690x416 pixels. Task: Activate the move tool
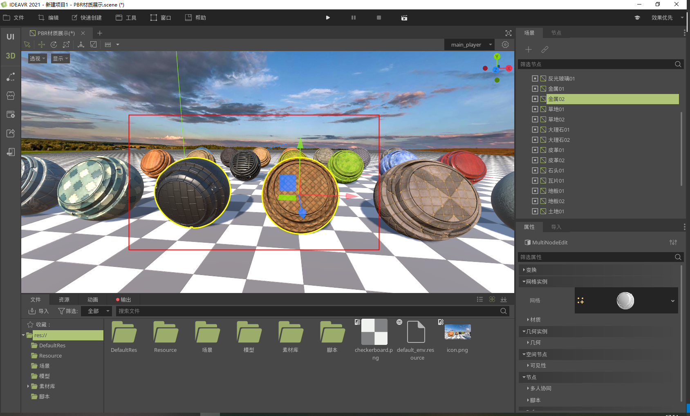(x=41, y=45)
